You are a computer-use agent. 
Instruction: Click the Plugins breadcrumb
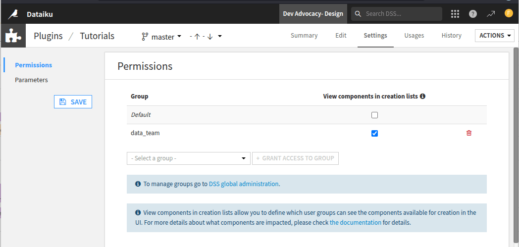pos(48,36)
